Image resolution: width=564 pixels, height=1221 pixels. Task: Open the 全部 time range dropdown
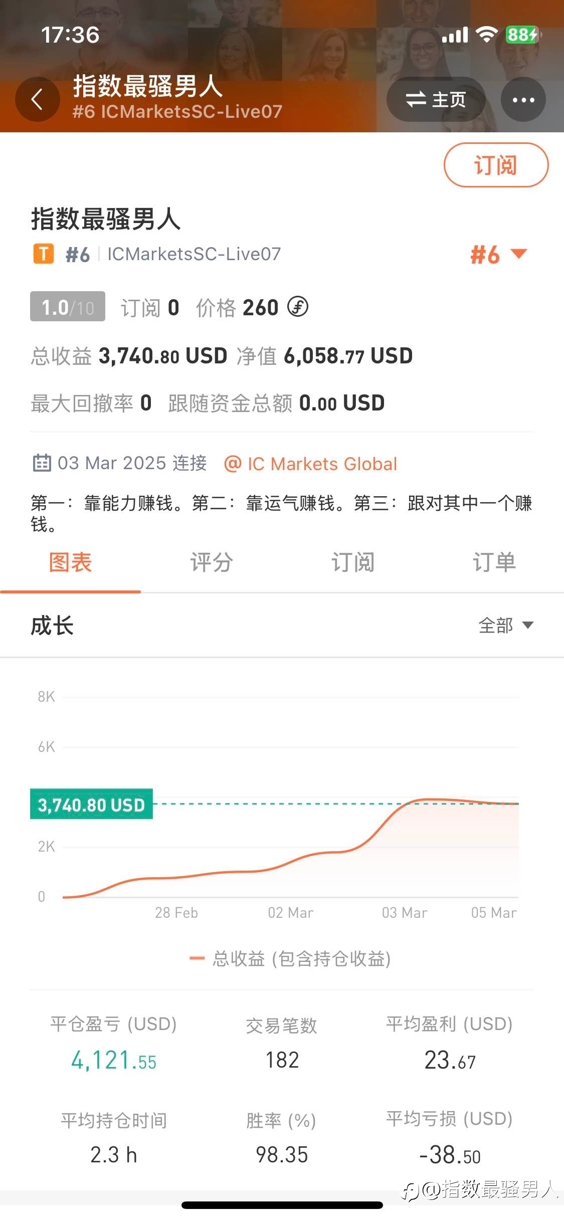click(506, 625)
